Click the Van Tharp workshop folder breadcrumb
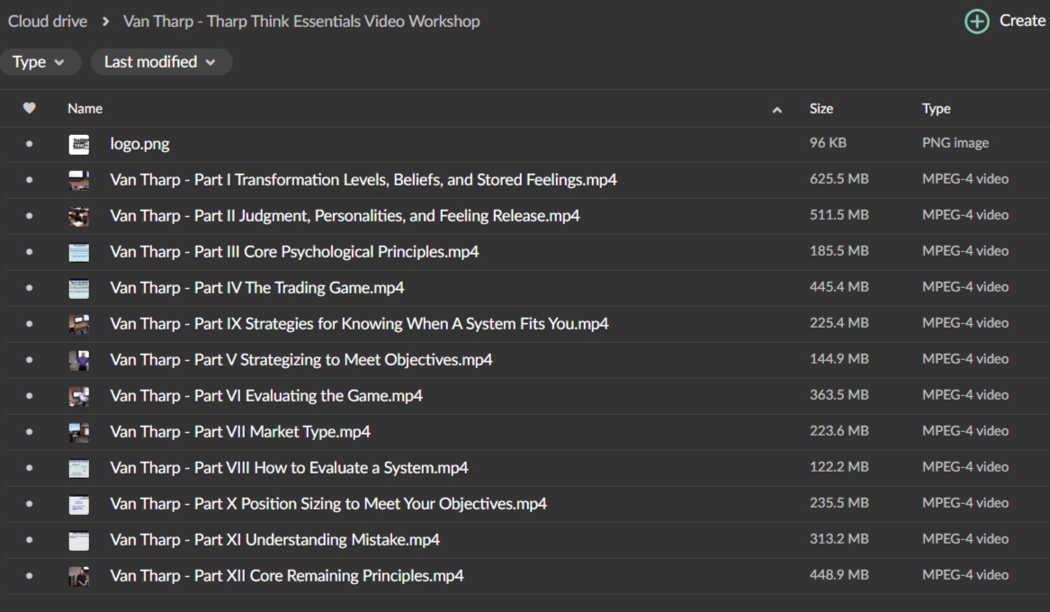Screen dimensions: 1050x612 301,22
